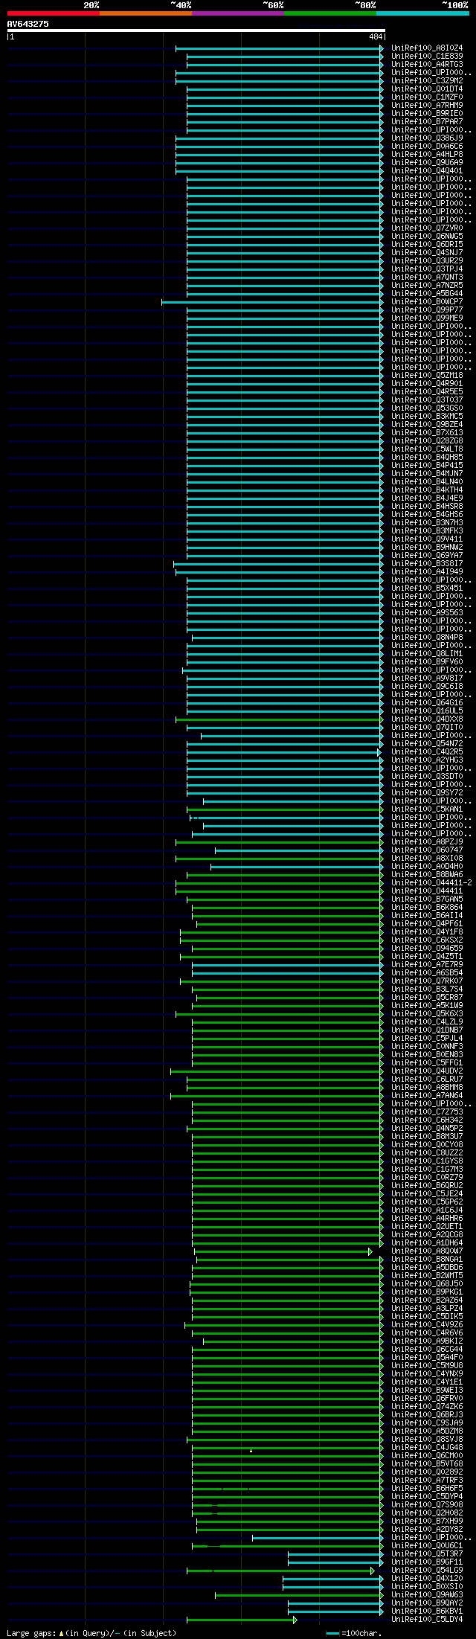Image resolution: width=476 pixels, height=1639 pixels.
Task: Select hit label UniRef100_Q6NWG5
Action: (427, 236)
